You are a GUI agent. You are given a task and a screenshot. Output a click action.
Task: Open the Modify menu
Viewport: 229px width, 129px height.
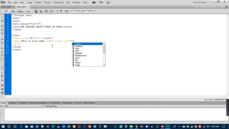click(38, 3)
